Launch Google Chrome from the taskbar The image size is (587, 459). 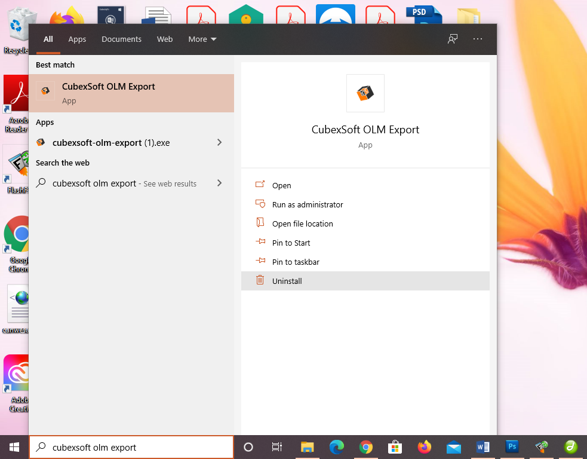point(366,447)
